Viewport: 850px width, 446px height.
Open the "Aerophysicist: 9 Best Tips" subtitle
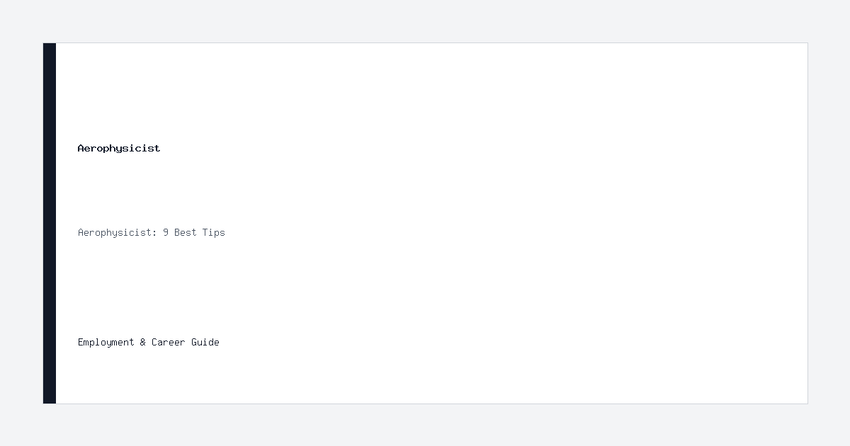152,233
